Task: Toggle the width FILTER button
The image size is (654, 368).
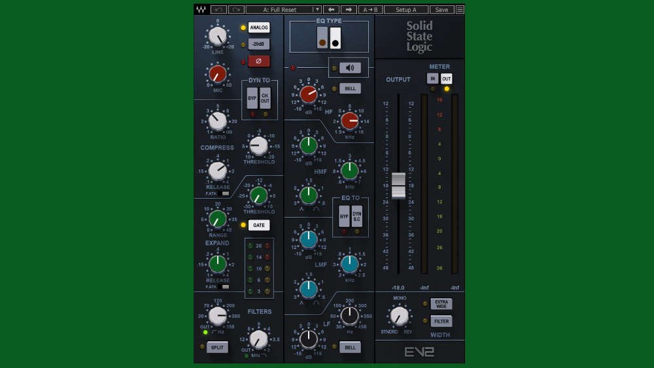Action: click(441, 322)
